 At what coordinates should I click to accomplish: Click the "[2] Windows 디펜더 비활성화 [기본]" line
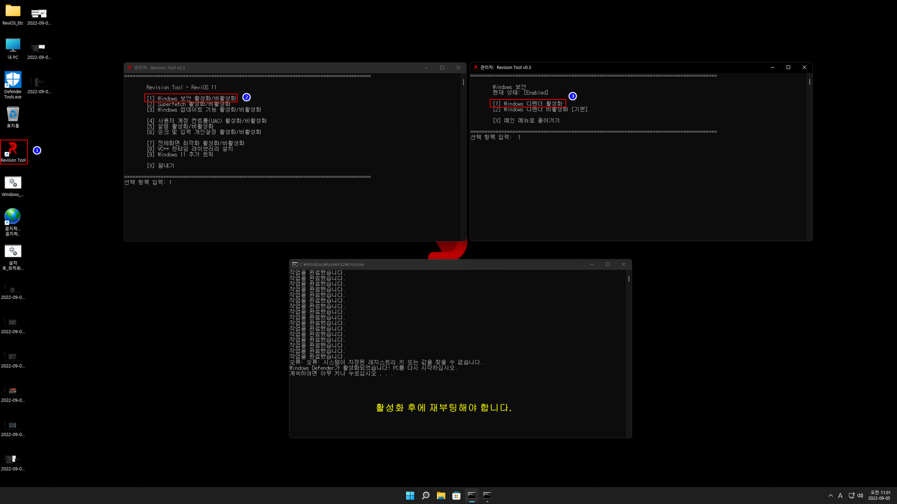click(x=540, y=109)
